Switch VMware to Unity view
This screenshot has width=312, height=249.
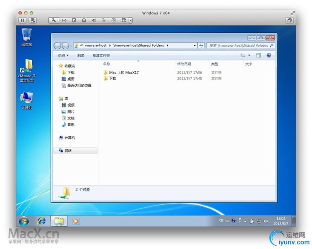[x=290, y=20]
